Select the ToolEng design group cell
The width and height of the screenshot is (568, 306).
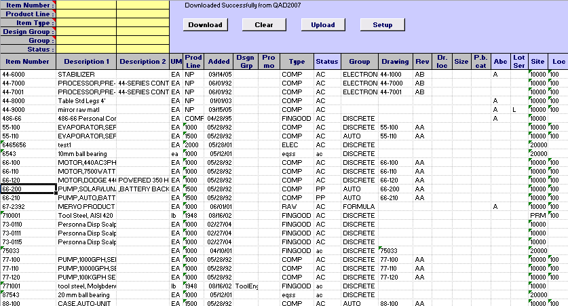(x=246, y=286)
